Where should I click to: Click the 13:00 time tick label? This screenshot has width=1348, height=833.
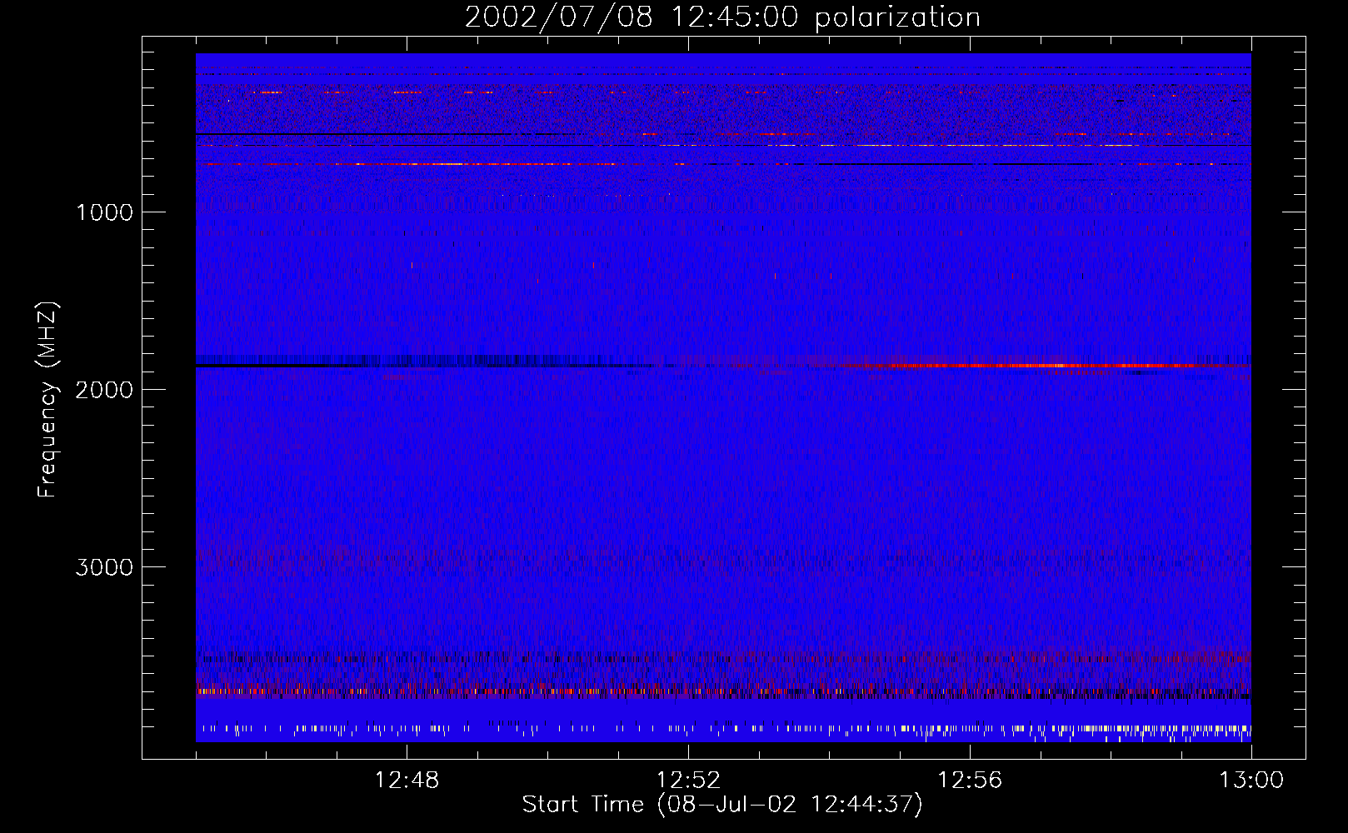(1251, 781)
